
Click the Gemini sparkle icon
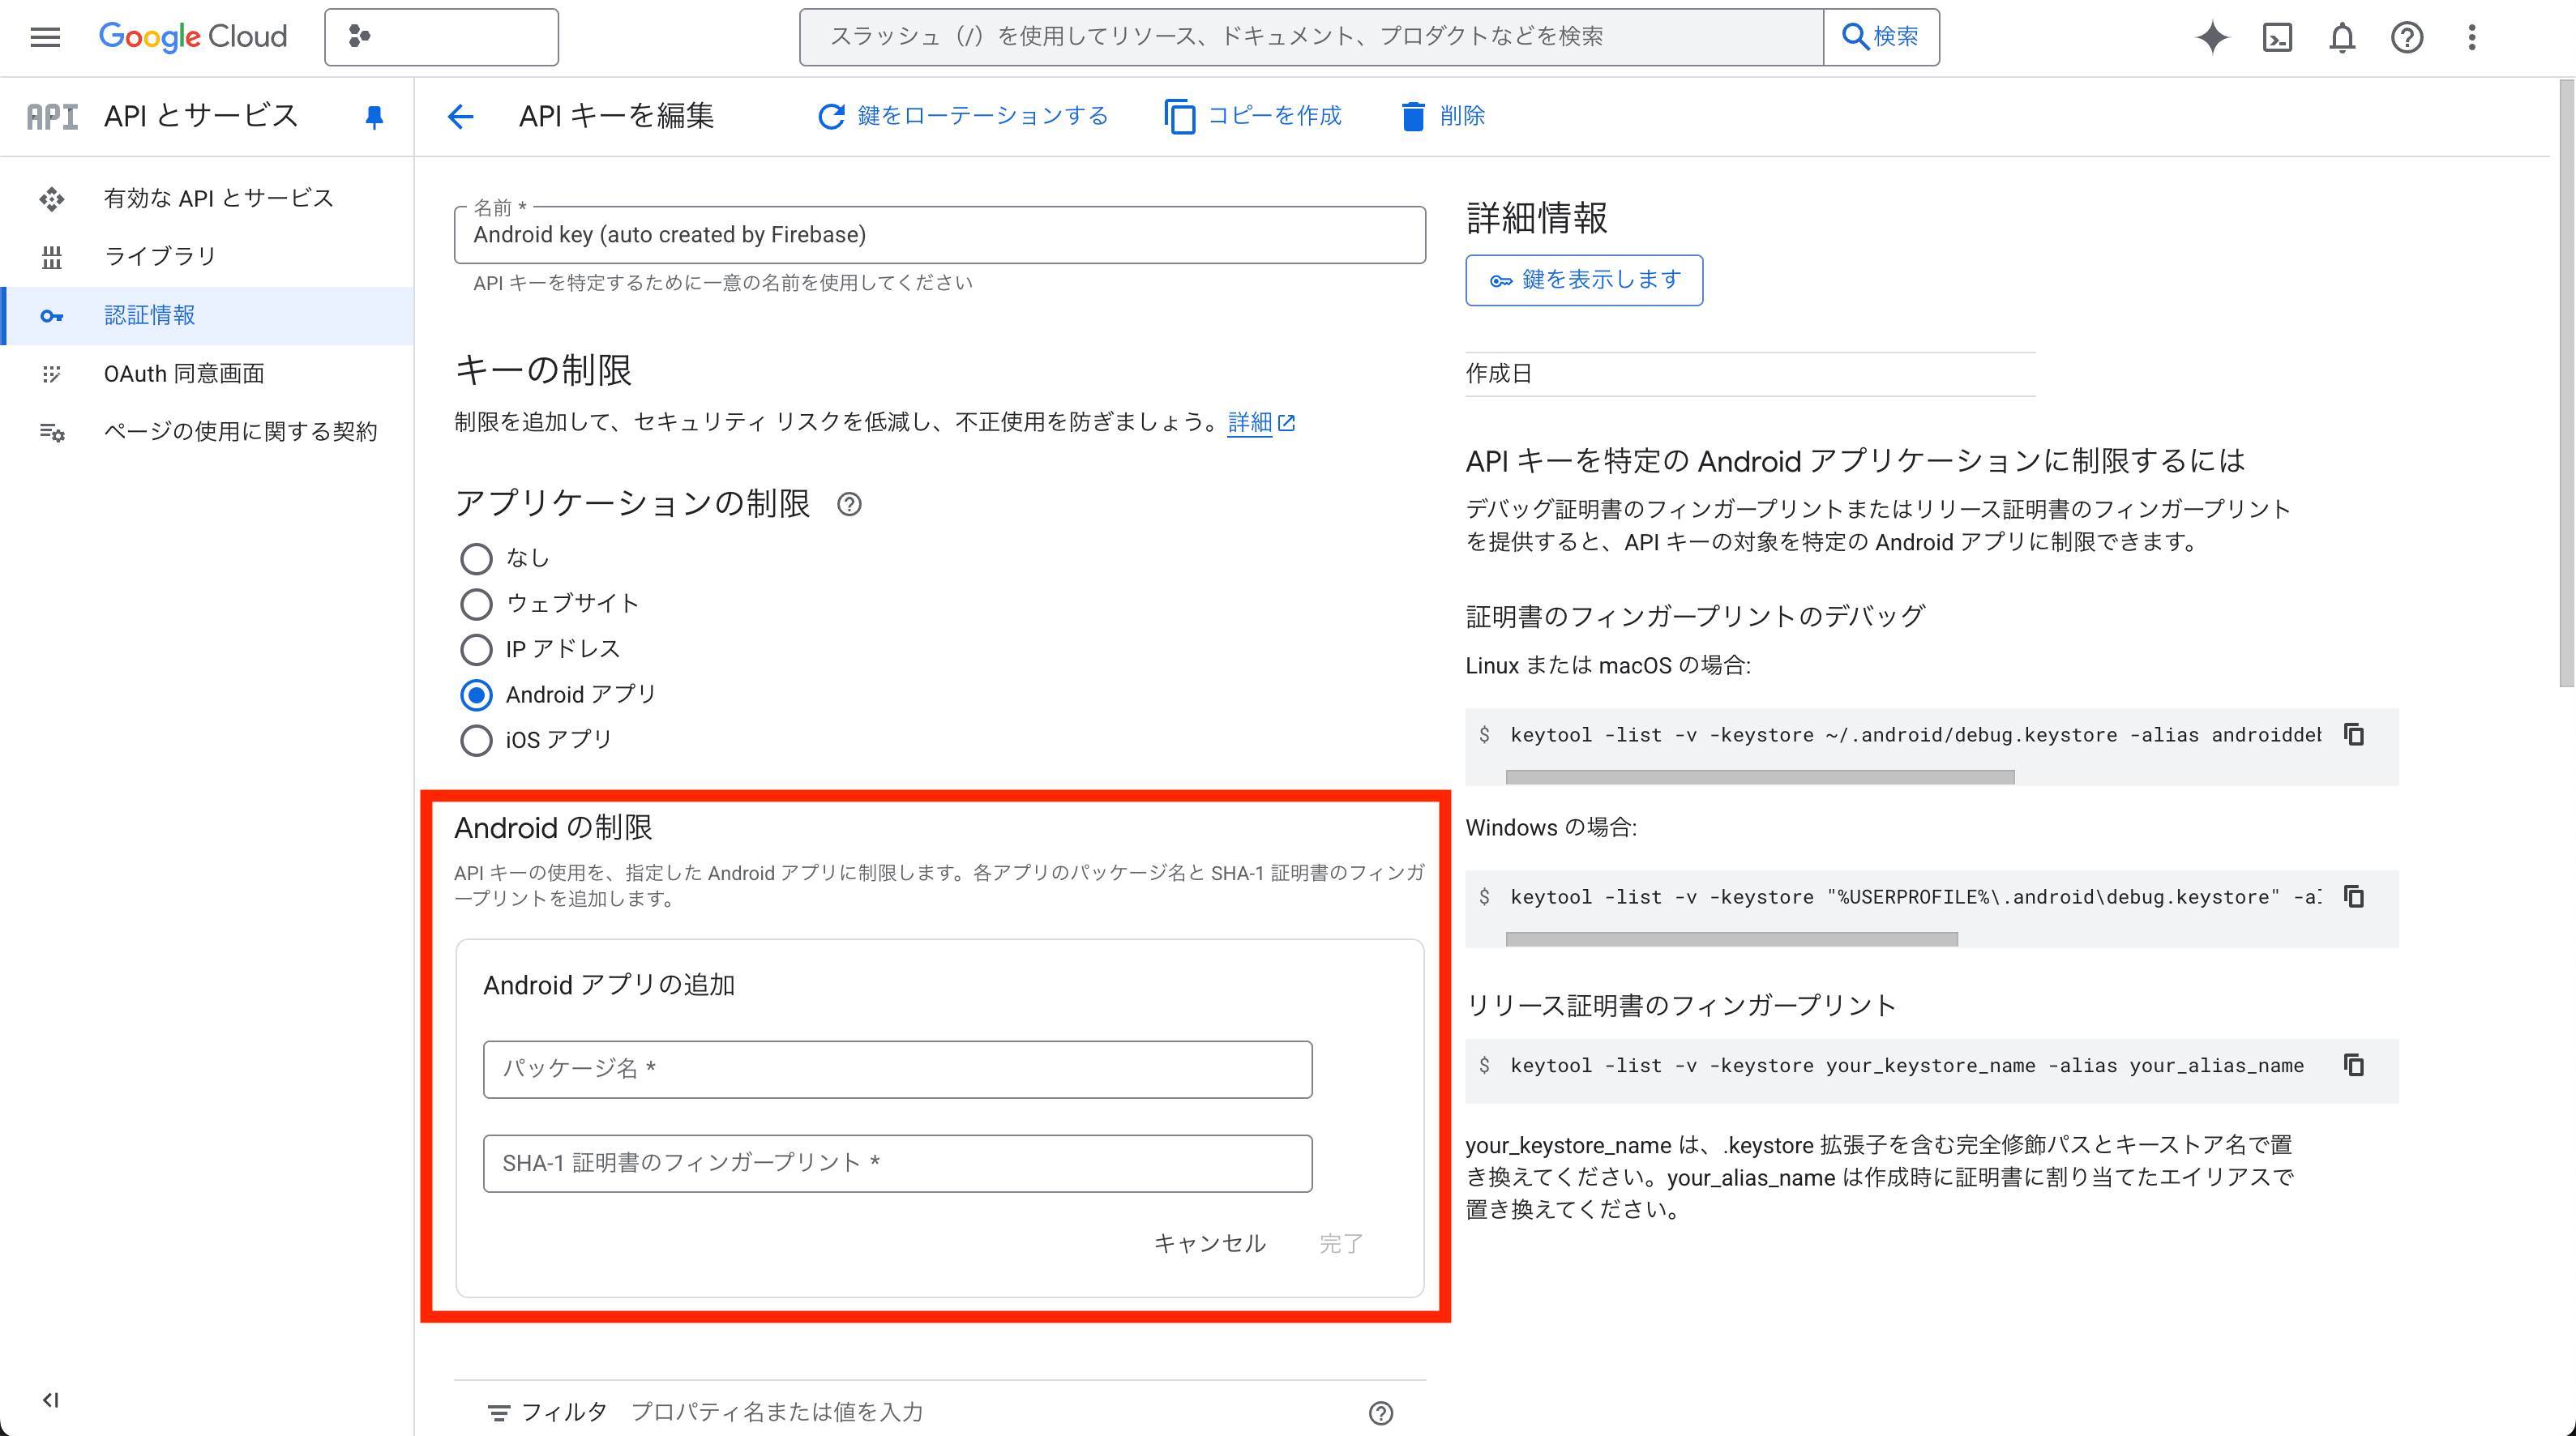tap(2212, 37)
